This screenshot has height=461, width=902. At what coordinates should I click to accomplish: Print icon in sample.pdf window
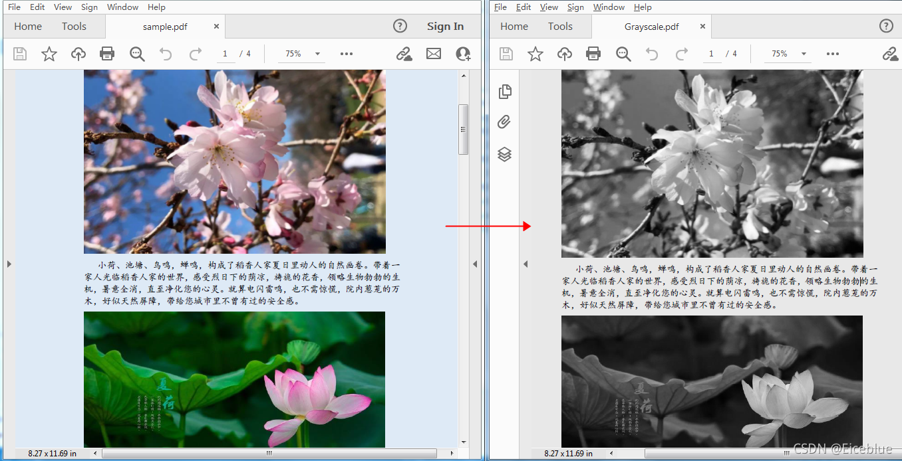point(107,54)
